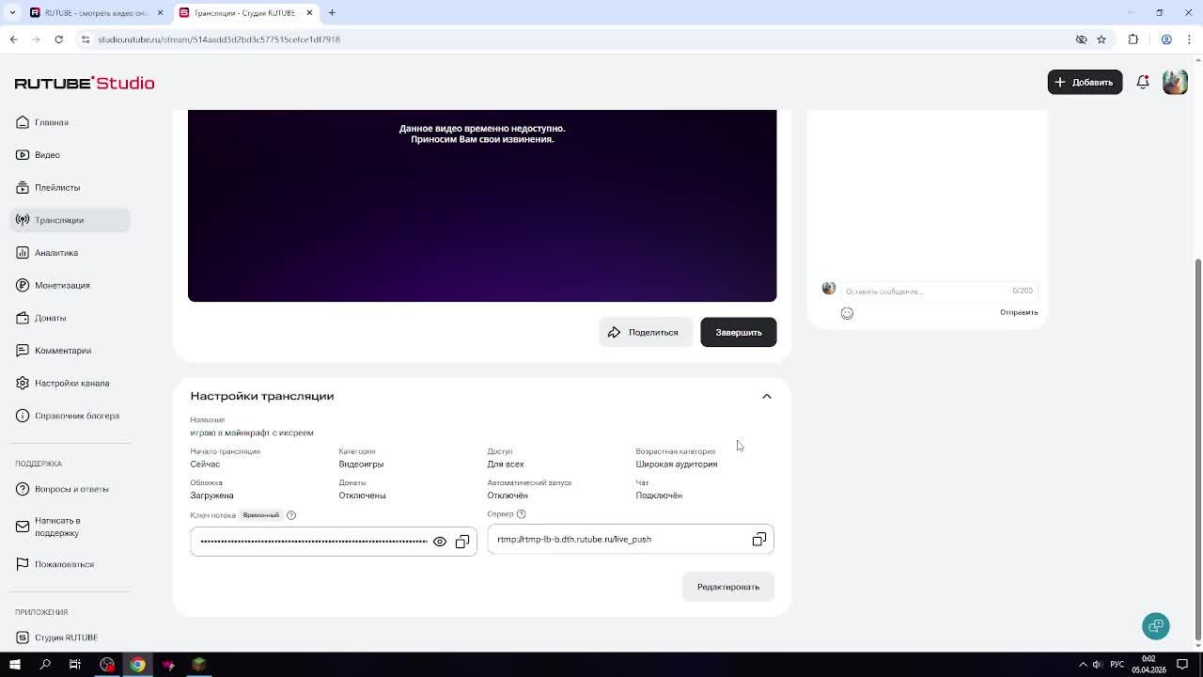1203x677 pixels.
Task: Click Поделиться button
Action: point(645,332)
